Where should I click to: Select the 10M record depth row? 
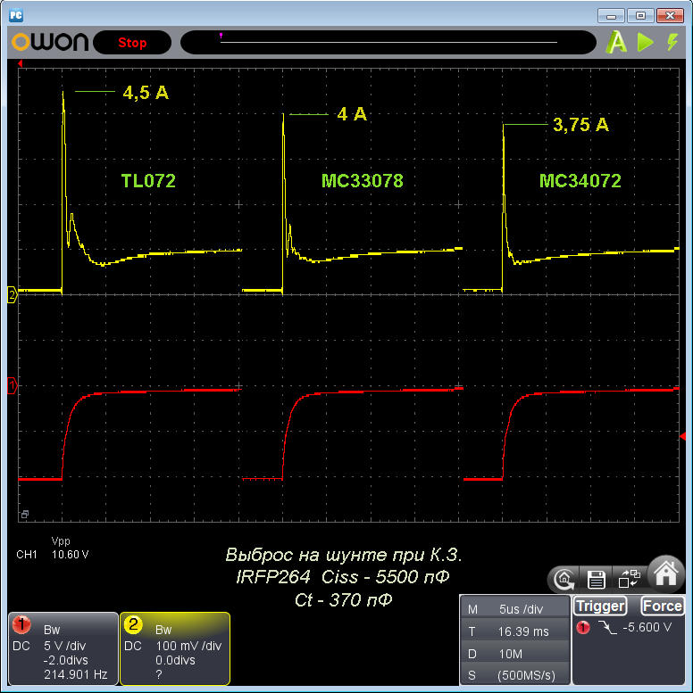click(513, 652)
